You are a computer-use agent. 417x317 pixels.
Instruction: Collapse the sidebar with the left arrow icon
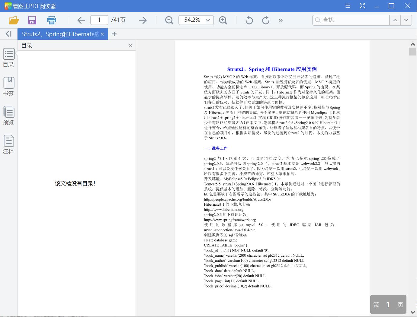click(x=8, y=34)
